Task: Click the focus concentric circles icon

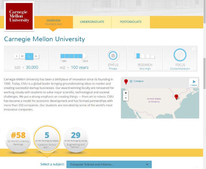Action: 180,55
